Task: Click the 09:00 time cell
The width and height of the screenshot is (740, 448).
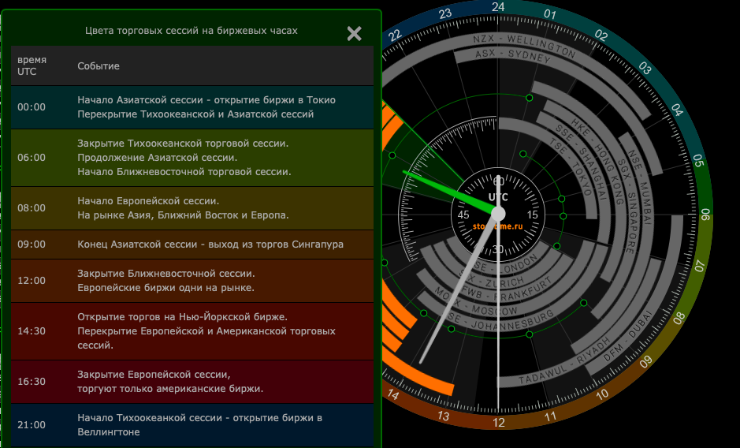Action: [x=32, y=245]
